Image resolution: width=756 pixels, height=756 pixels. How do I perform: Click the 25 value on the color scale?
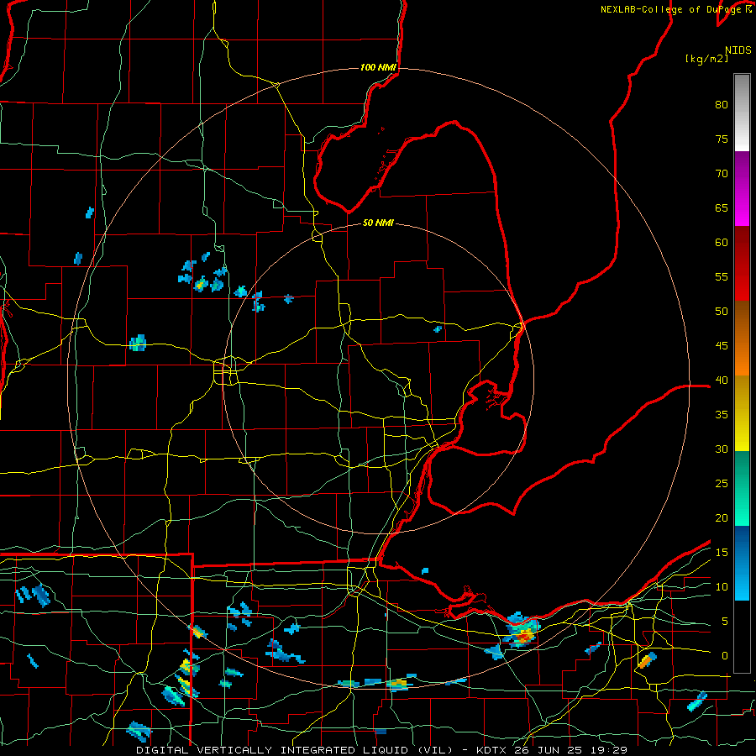(x=722, y=484)
